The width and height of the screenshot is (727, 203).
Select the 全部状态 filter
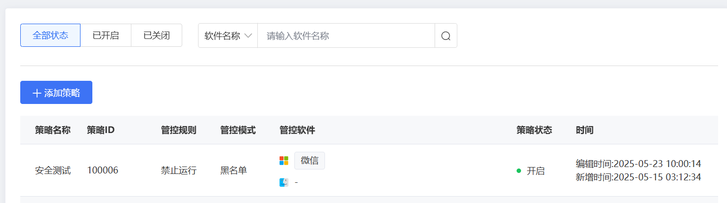click(50, 35)
